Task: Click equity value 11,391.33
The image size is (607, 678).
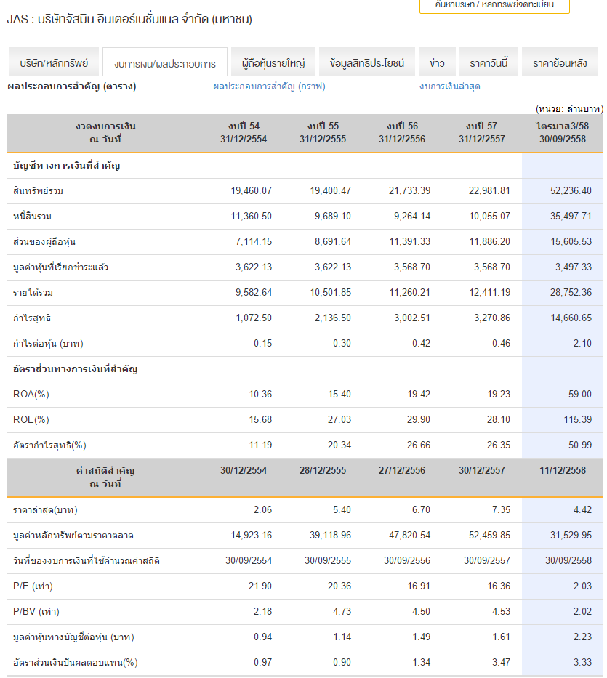Action: click(x=410, y=242)
